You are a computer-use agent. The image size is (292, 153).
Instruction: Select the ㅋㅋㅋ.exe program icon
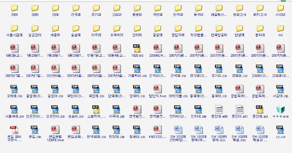(280, 109)
